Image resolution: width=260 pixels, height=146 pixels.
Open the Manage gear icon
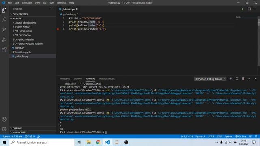pyautogui.click(x=4, y=129)
